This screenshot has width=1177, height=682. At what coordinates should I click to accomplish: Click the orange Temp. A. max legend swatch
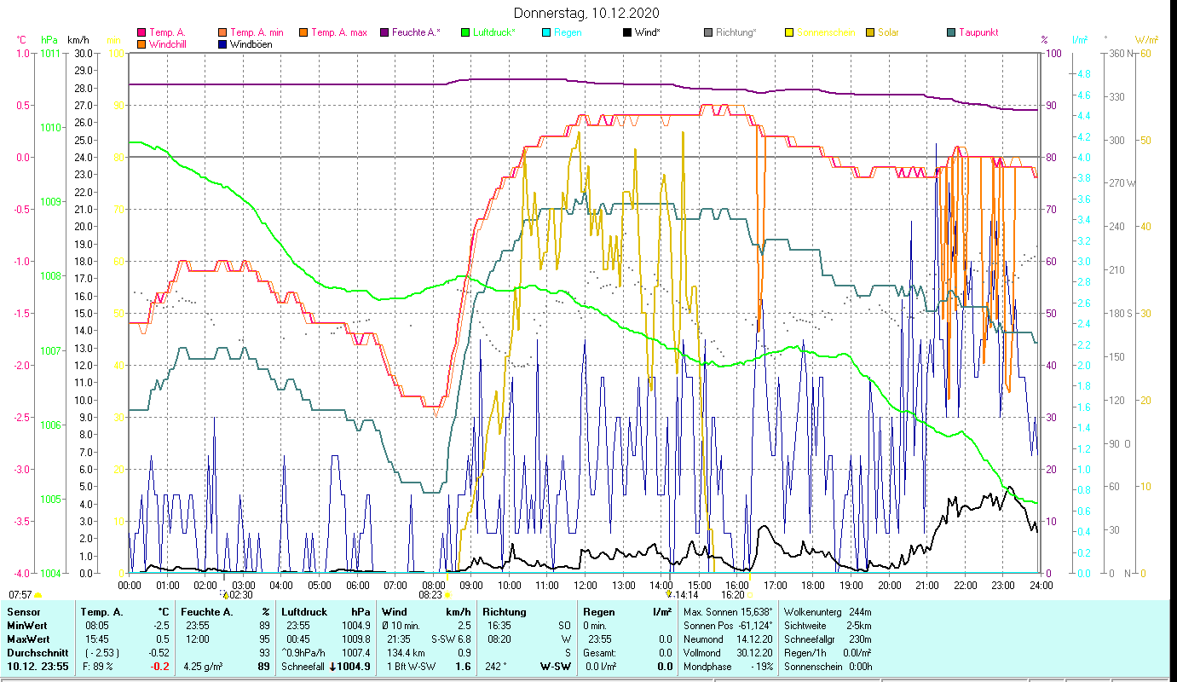click(303, 32)
